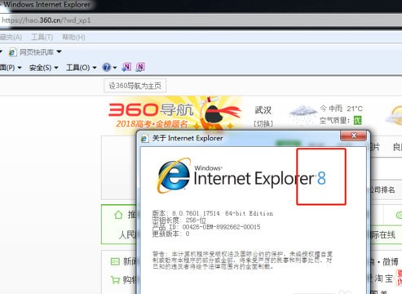Viewport: 402px width, 294px height.
Task: Click the 微博 link on the page
Action: (391, 262)
